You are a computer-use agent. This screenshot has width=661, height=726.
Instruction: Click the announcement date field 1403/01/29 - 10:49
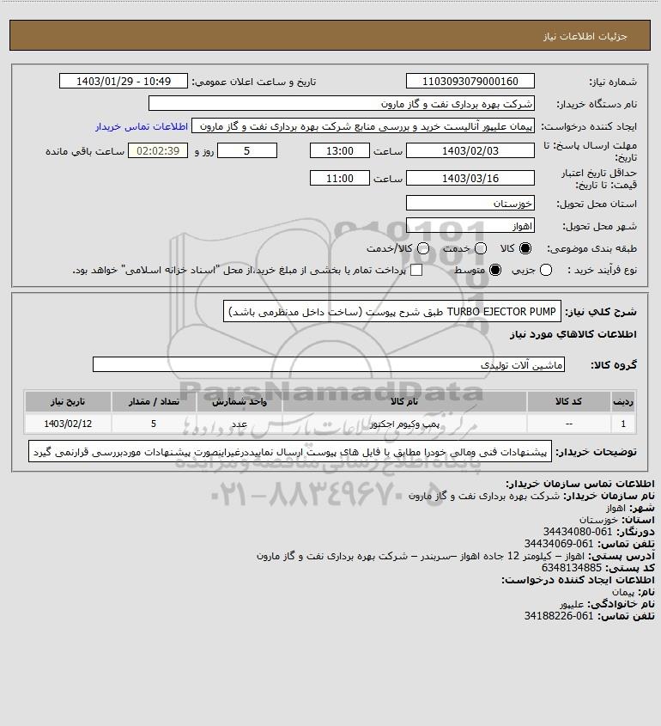124,81
